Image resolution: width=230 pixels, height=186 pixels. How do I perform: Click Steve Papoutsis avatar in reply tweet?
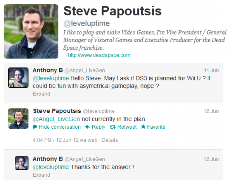pos(18,119)
